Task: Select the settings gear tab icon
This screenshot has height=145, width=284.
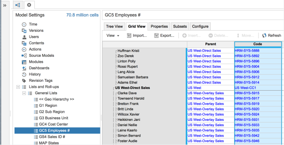Action: (29, 5)
